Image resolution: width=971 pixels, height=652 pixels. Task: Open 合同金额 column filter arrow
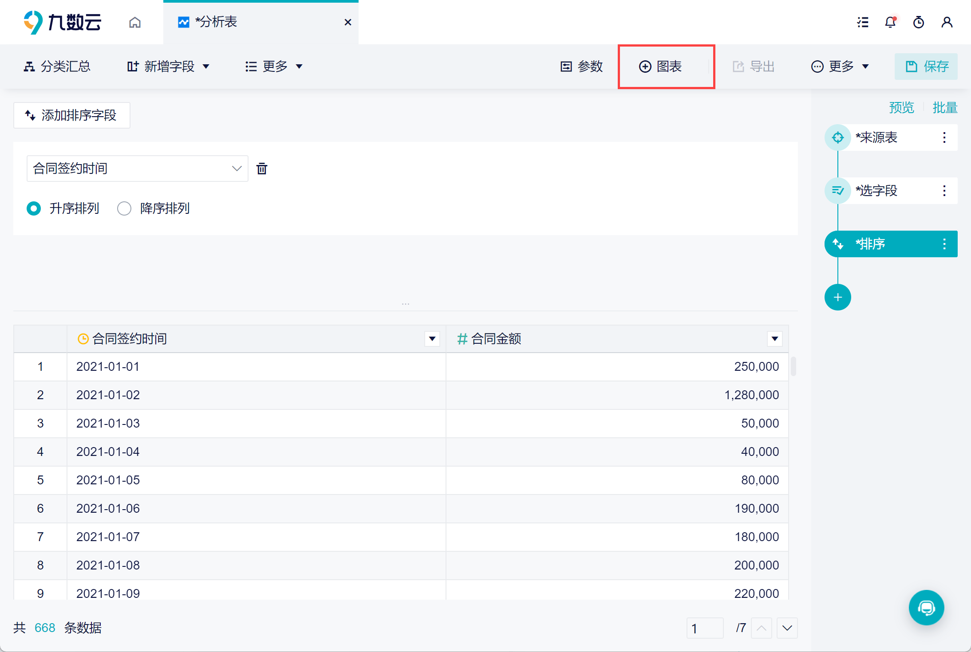[x=774, y=339]
